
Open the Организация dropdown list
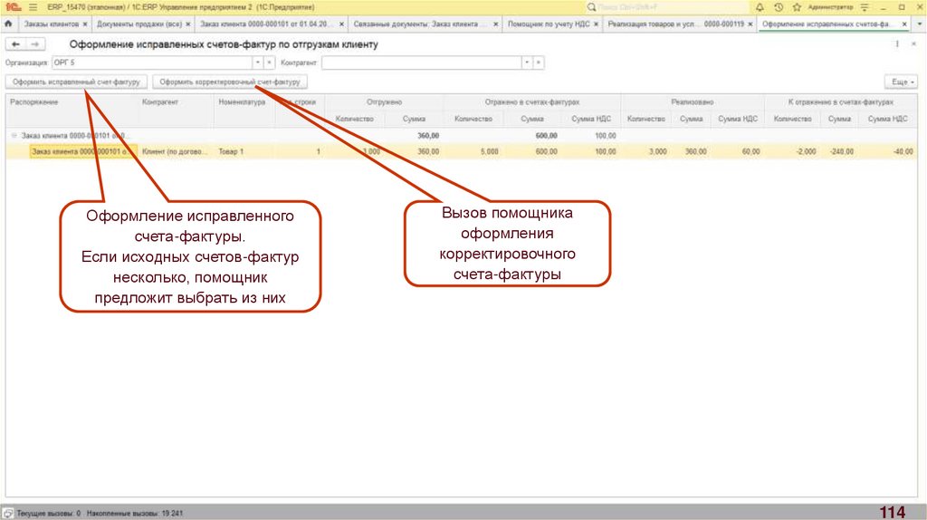pos(258,63)
